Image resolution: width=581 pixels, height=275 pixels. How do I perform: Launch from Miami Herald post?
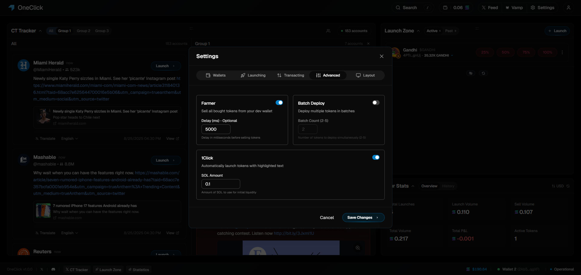point(166,66)
